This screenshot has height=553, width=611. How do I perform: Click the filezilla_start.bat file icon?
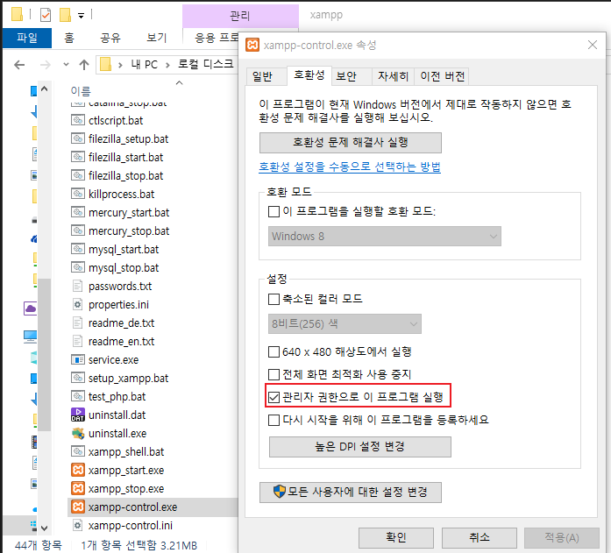coord(78,157)
